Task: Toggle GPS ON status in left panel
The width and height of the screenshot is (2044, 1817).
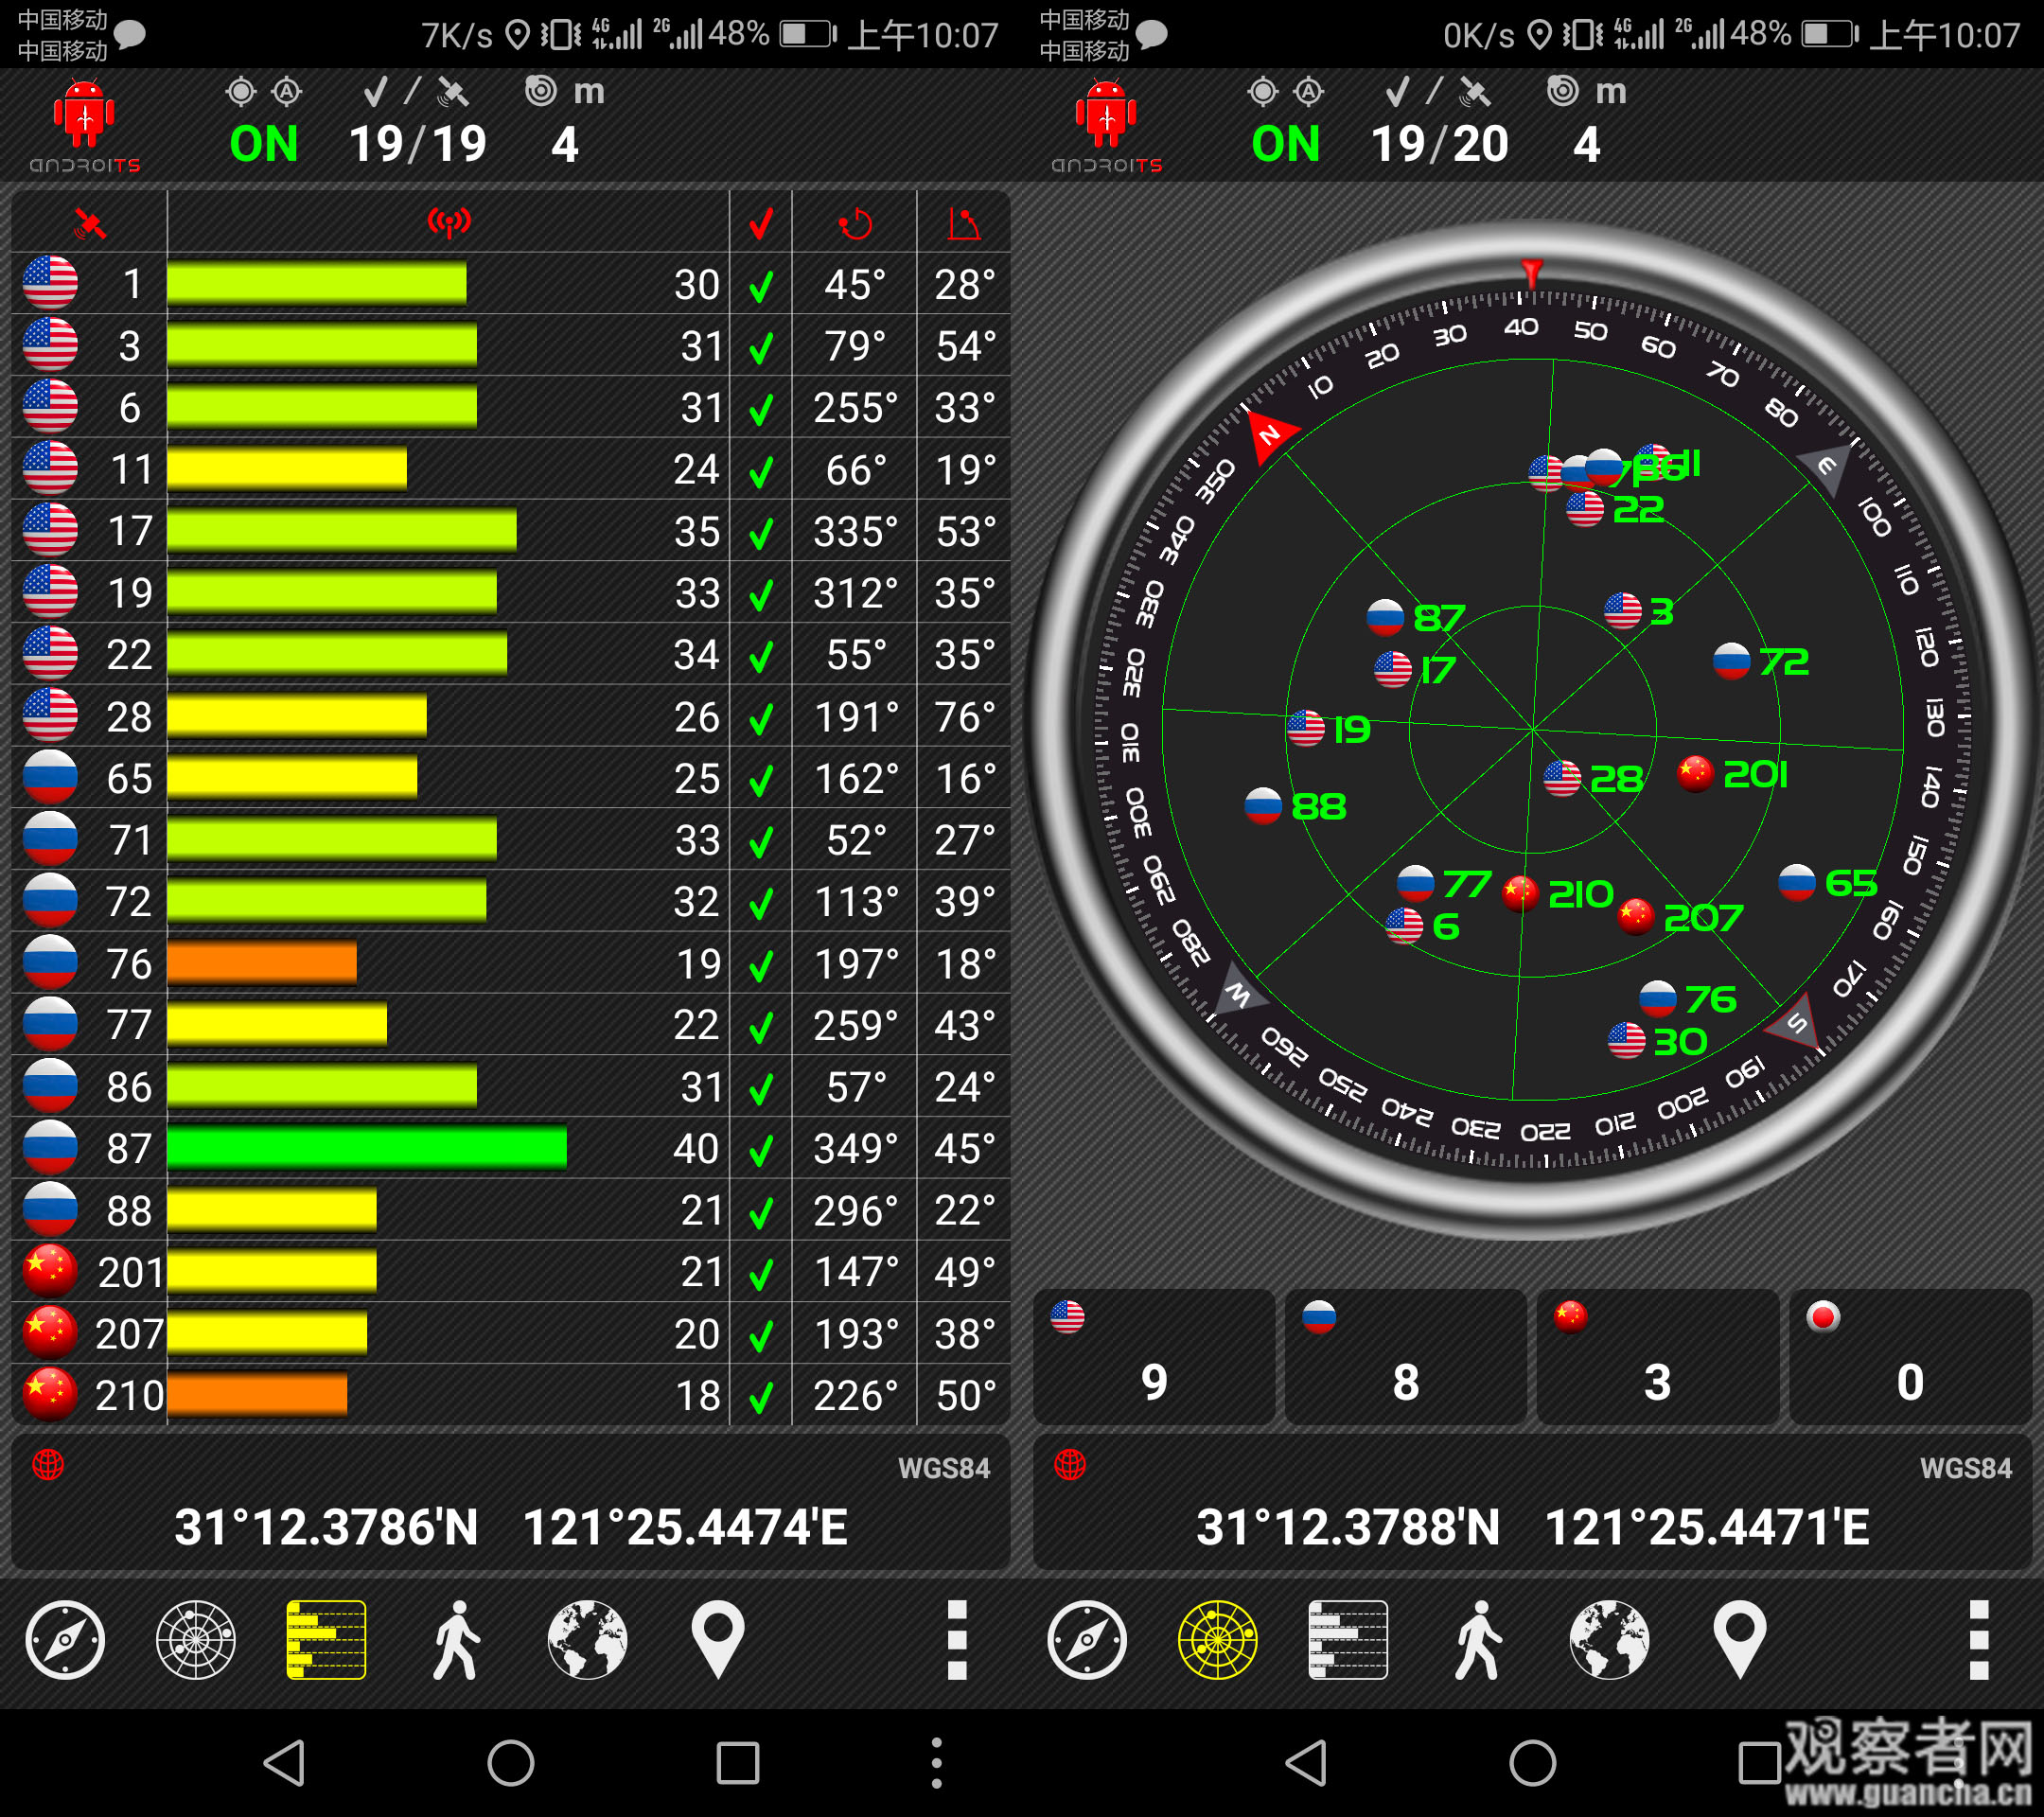Action: [264, 145]
